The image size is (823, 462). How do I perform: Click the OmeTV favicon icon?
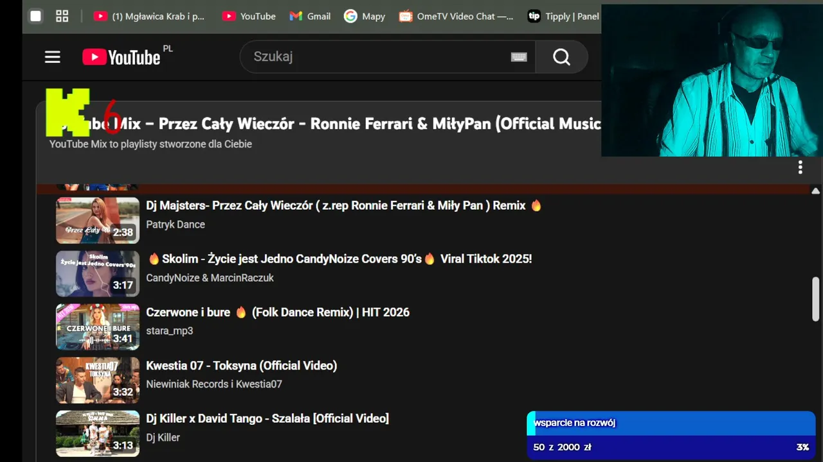coord(405,17)
